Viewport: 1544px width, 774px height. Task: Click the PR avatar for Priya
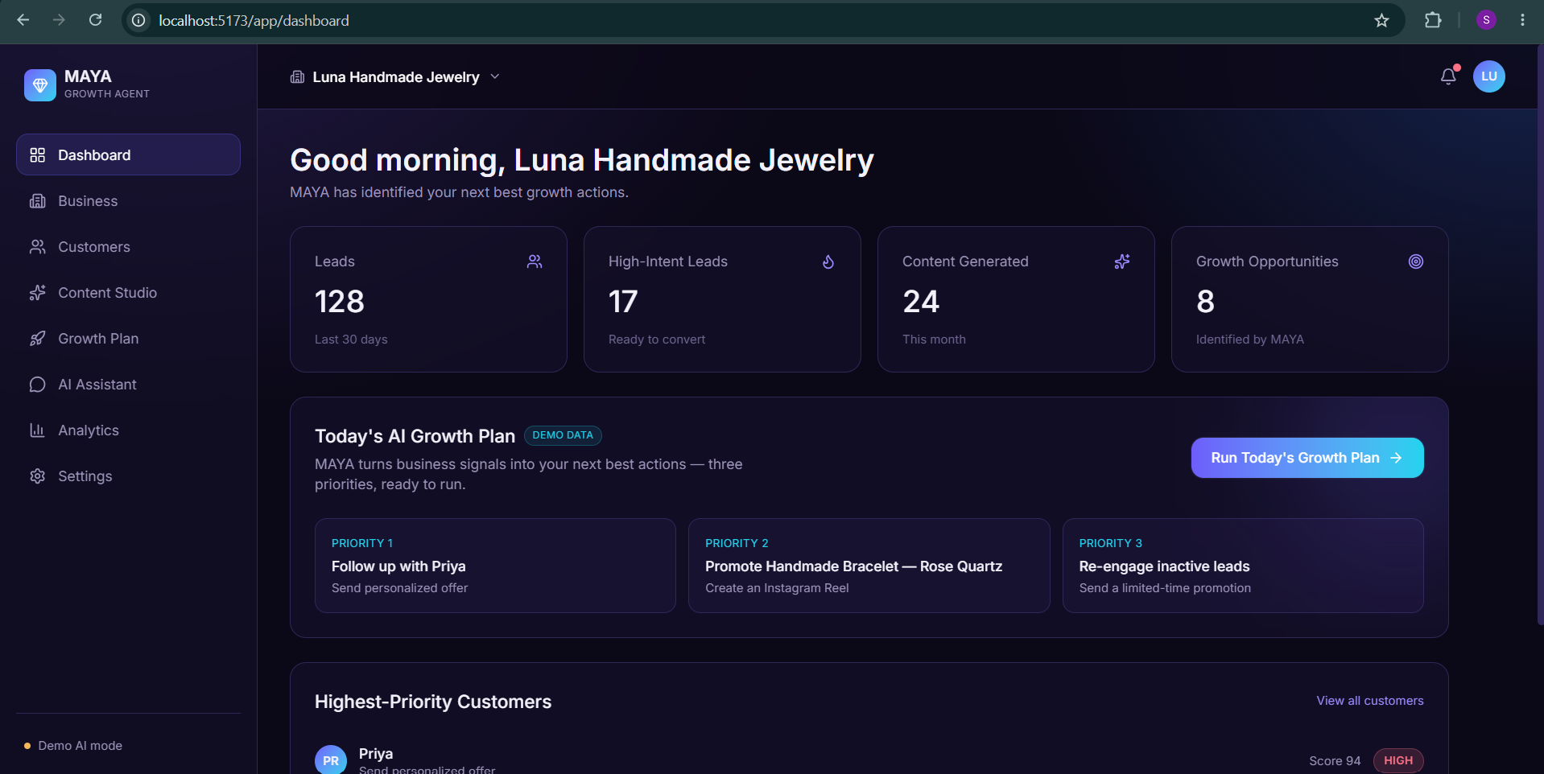[x=331, y=760]
